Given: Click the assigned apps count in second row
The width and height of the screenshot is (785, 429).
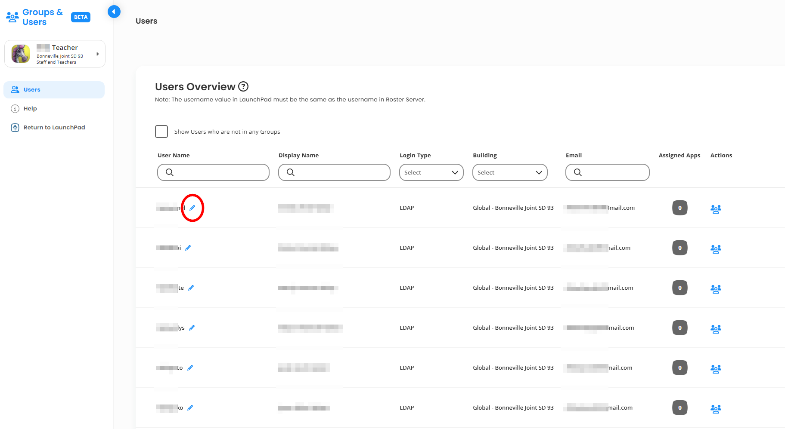Looking at the screenshot, I should [x=680, y=248].
